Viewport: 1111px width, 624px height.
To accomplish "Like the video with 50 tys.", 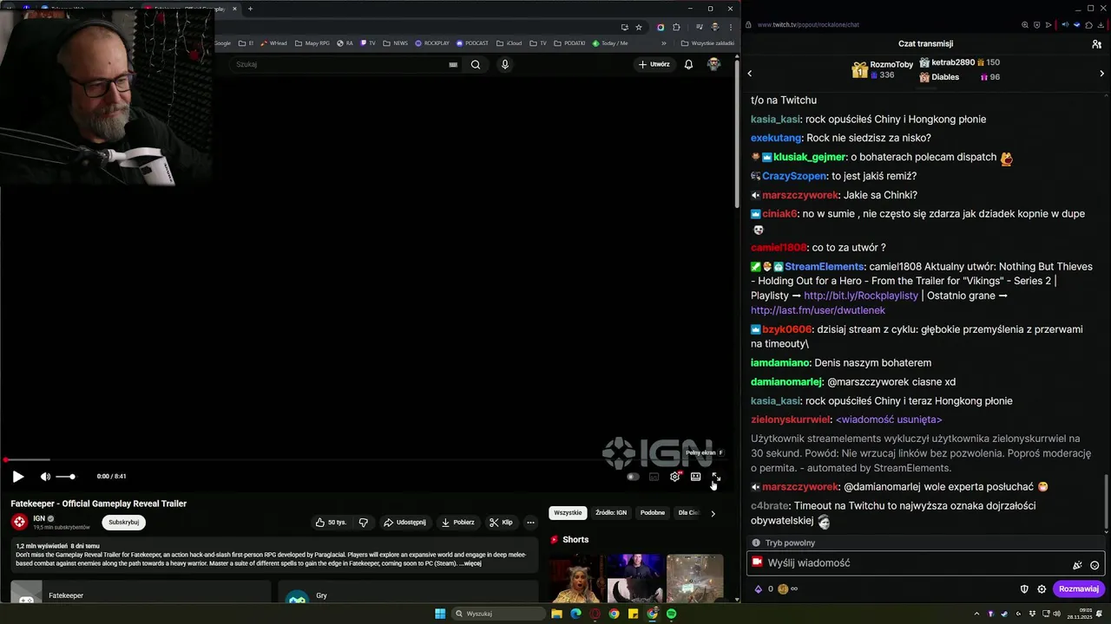I will pos(331,523).
